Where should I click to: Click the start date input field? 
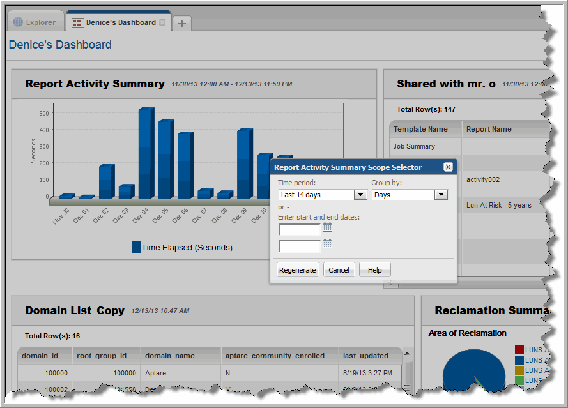[300, 230]
